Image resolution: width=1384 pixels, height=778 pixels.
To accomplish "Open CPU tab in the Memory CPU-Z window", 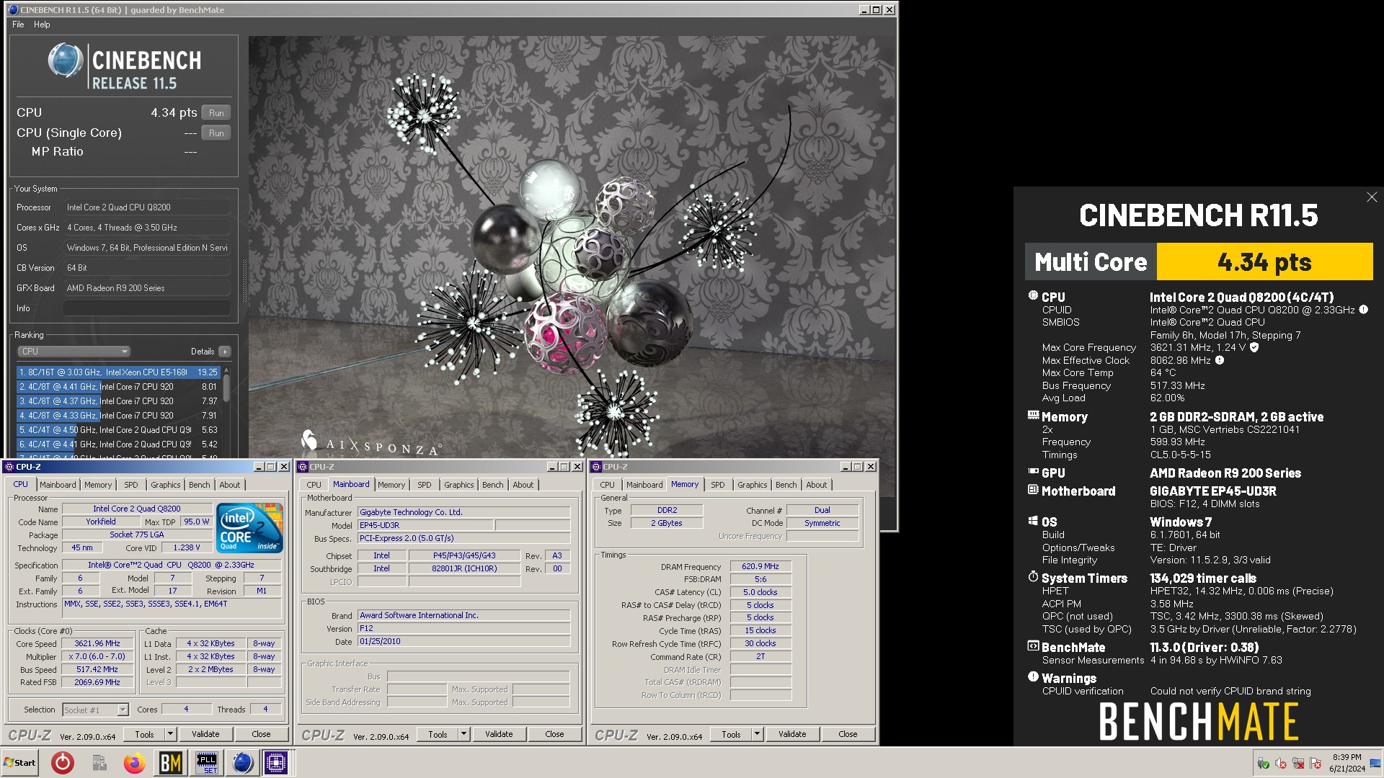I will 608,485.
